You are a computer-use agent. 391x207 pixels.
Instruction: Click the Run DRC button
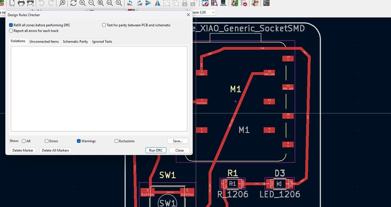[x=156, y=150]
